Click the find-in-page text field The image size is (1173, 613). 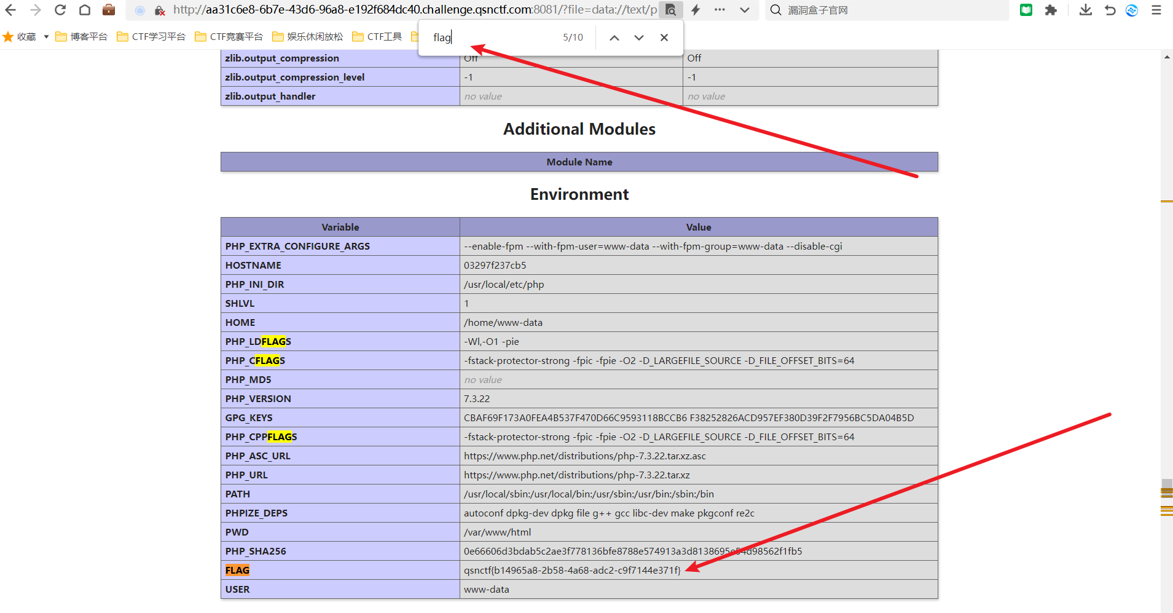[492, 38]
